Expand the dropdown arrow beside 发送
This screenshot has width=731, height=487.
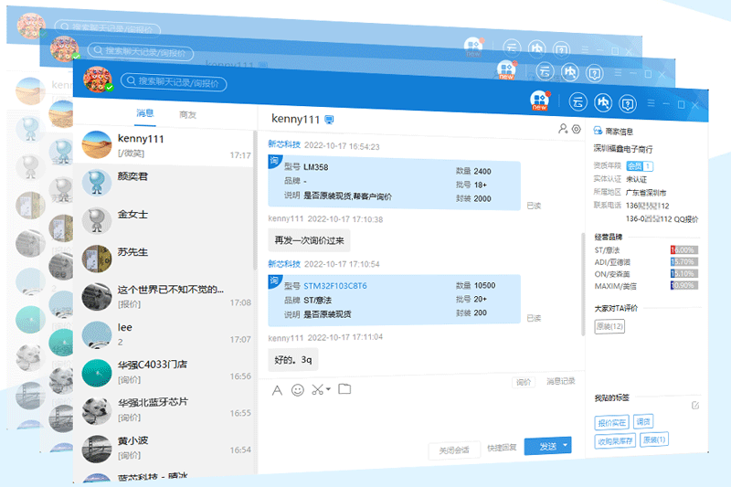(566, 446)
